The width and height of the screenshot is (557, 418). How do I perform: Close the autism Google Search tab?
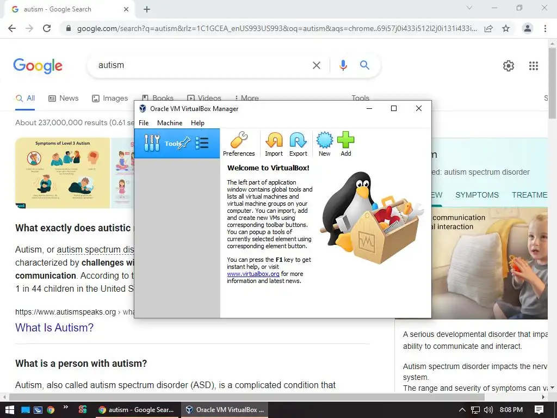click(x=126, y=9)
